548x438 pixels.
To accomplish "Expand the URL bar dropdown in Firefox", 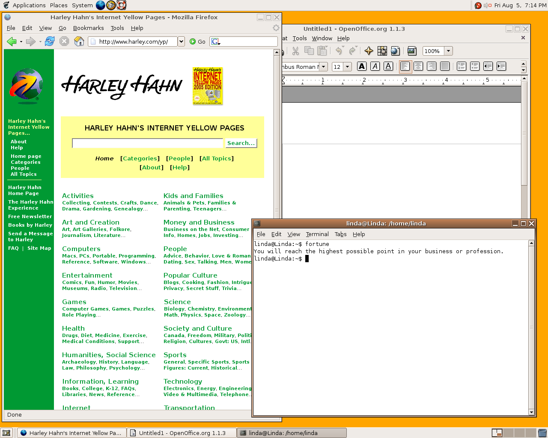I will [x=181, y=41].
